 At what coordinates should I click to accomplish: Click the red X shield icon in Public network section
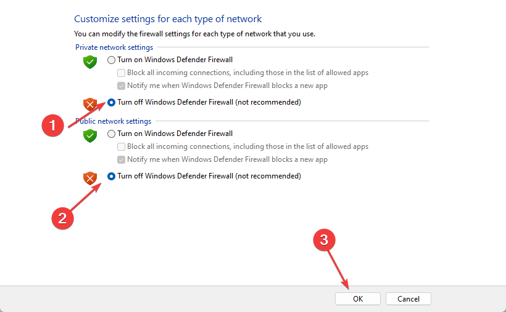point(90,178)
